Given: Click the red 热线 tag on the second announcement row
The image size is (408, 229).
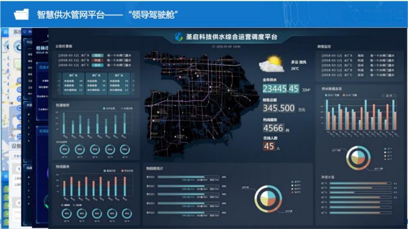Looking at the screenshot, I should coord(98,60).
